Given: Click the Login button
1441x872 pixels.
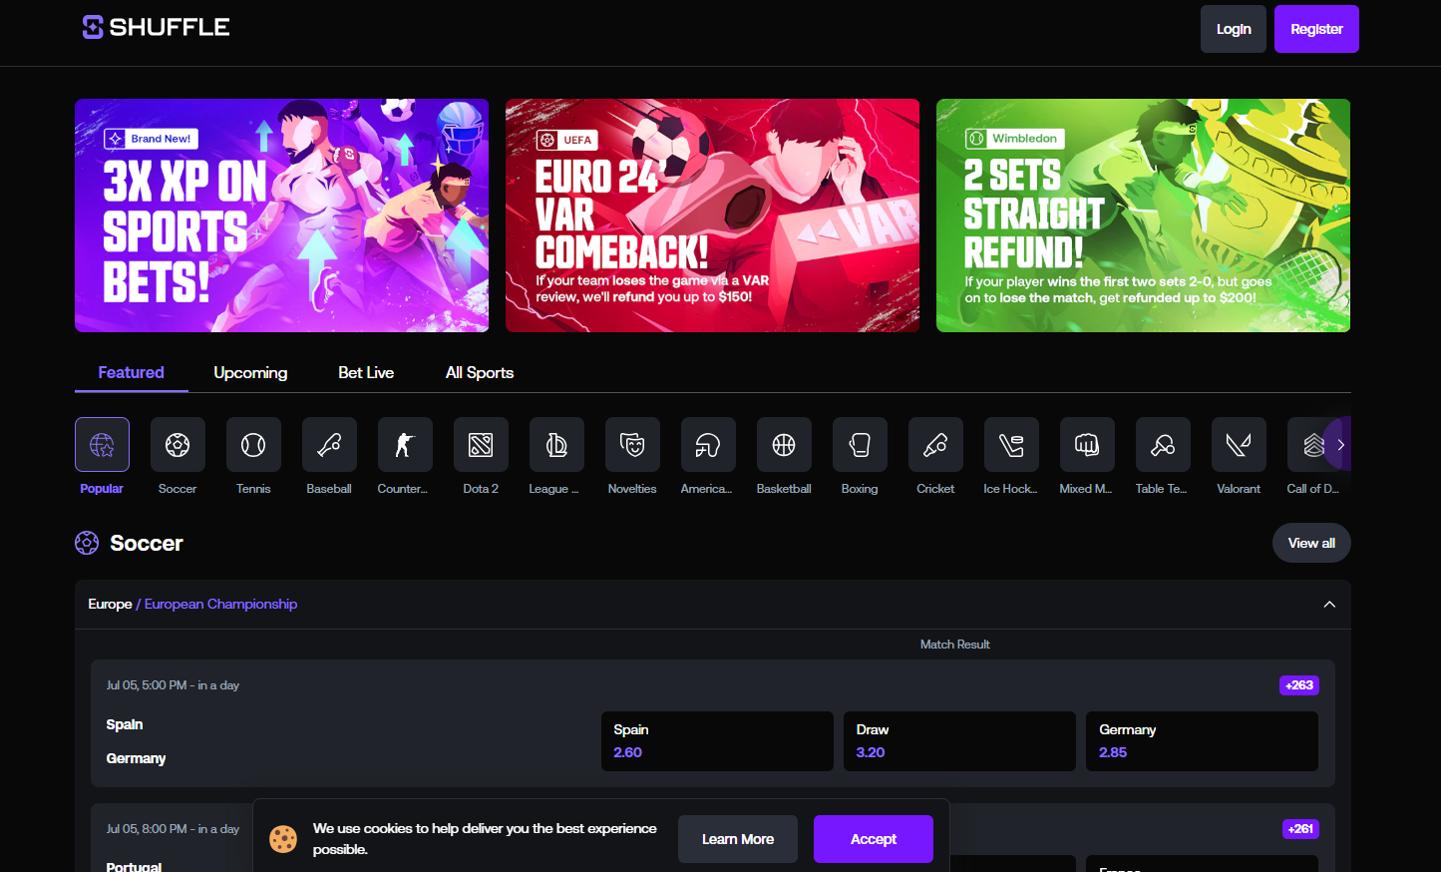Looking at the screenshot, I should 1234,29.
